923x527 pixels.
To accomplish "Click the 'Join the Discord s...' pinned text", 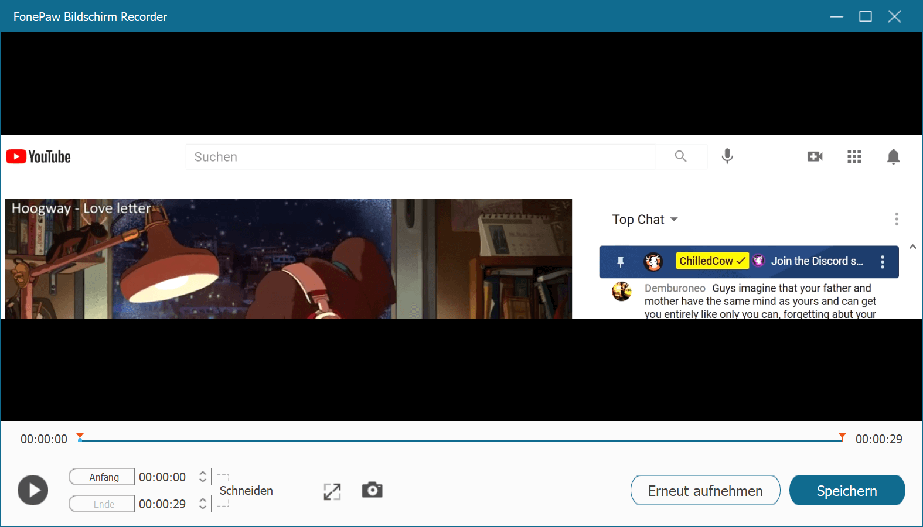I will click(818, 261).
